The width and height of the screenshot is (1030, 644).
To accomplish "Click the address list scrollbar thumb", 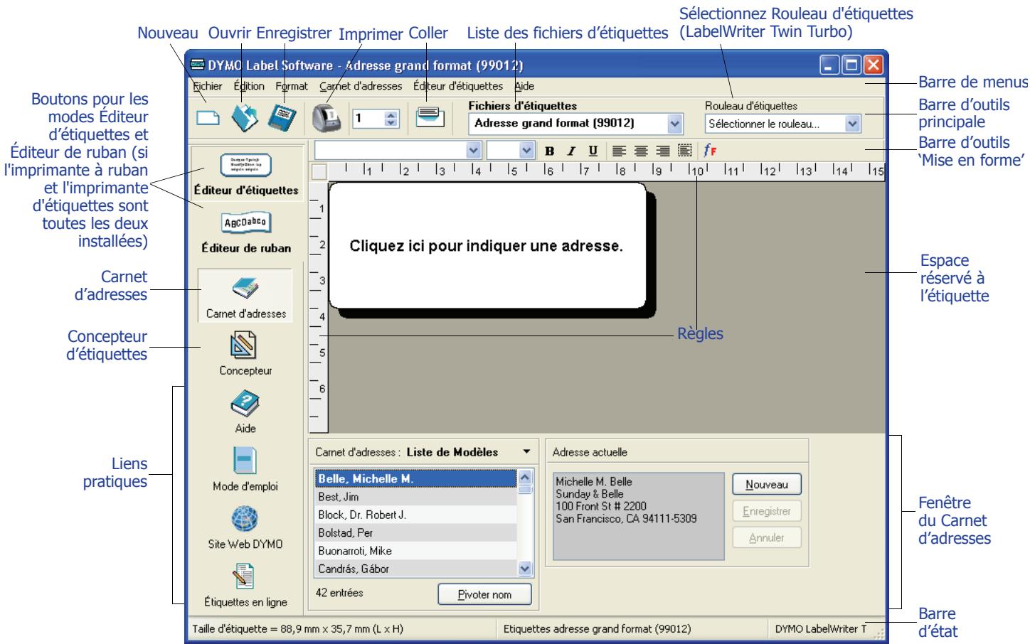I will (526, 489).
